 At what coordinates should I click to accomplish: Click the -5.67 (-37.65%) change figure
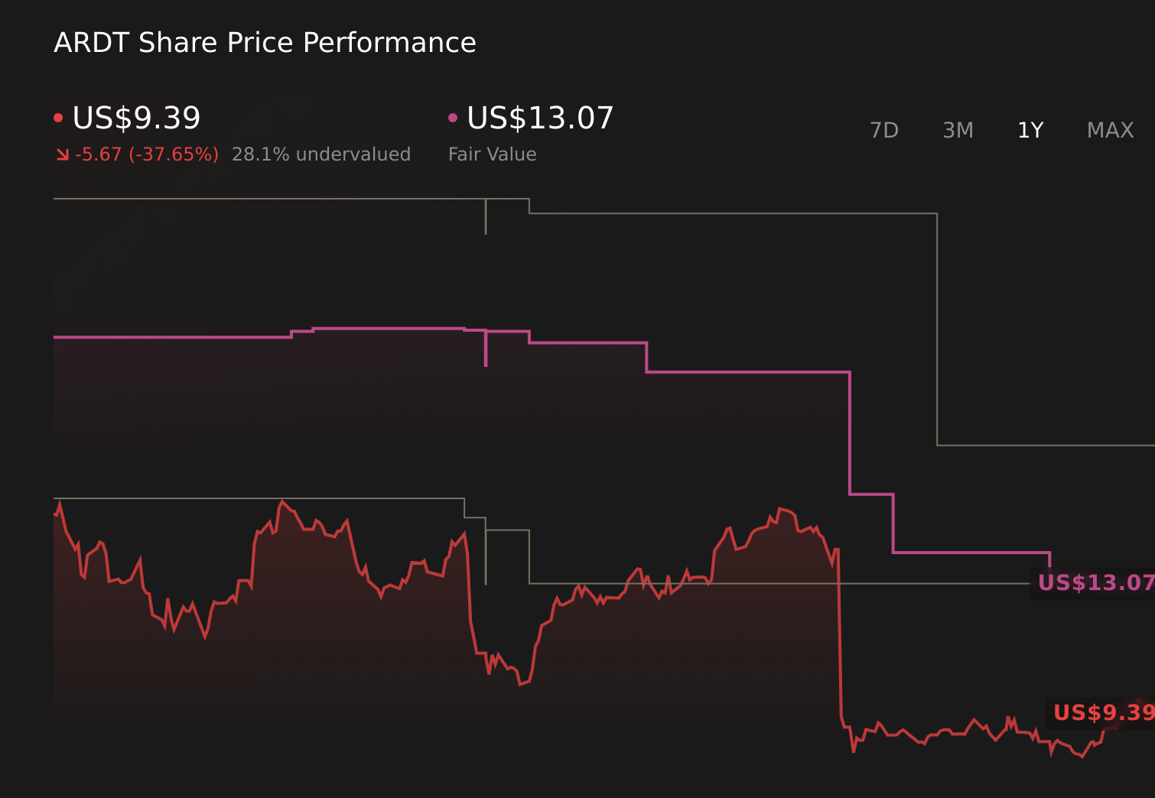[x=145, y=154]
